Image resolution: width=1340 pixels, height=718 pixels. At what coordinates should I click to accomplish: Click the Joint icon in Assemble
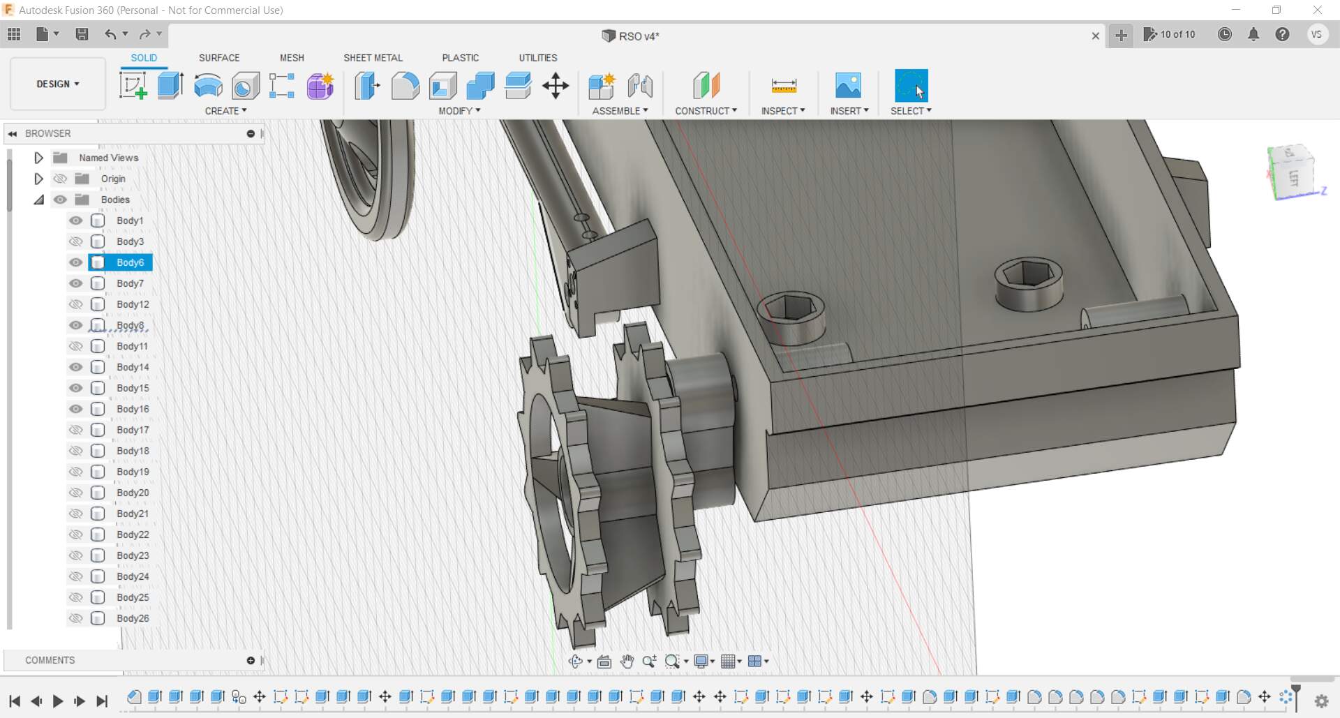pos(639,86)
